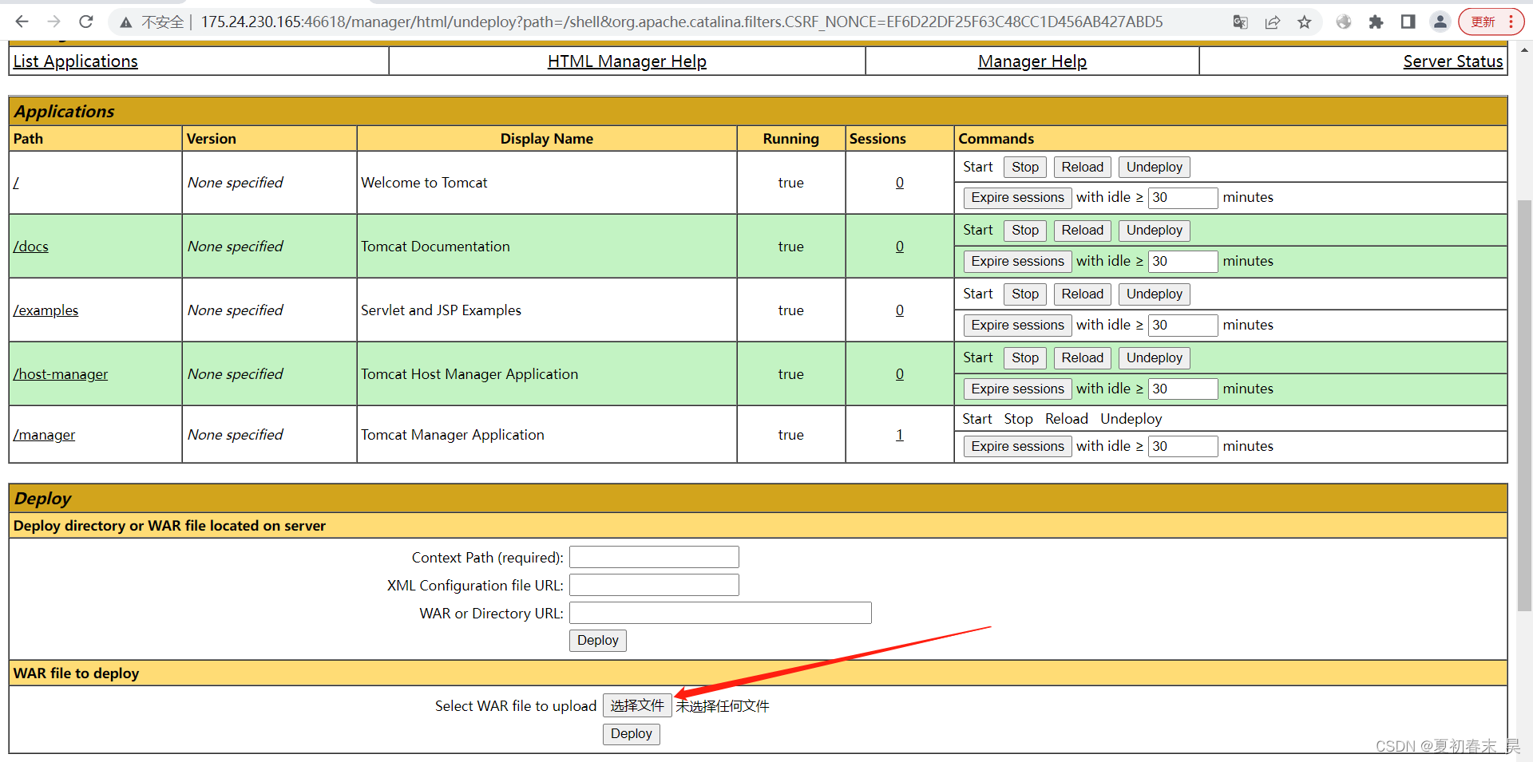Click the address bar URL
The image size is (1533, 762).
click(681, 22)
